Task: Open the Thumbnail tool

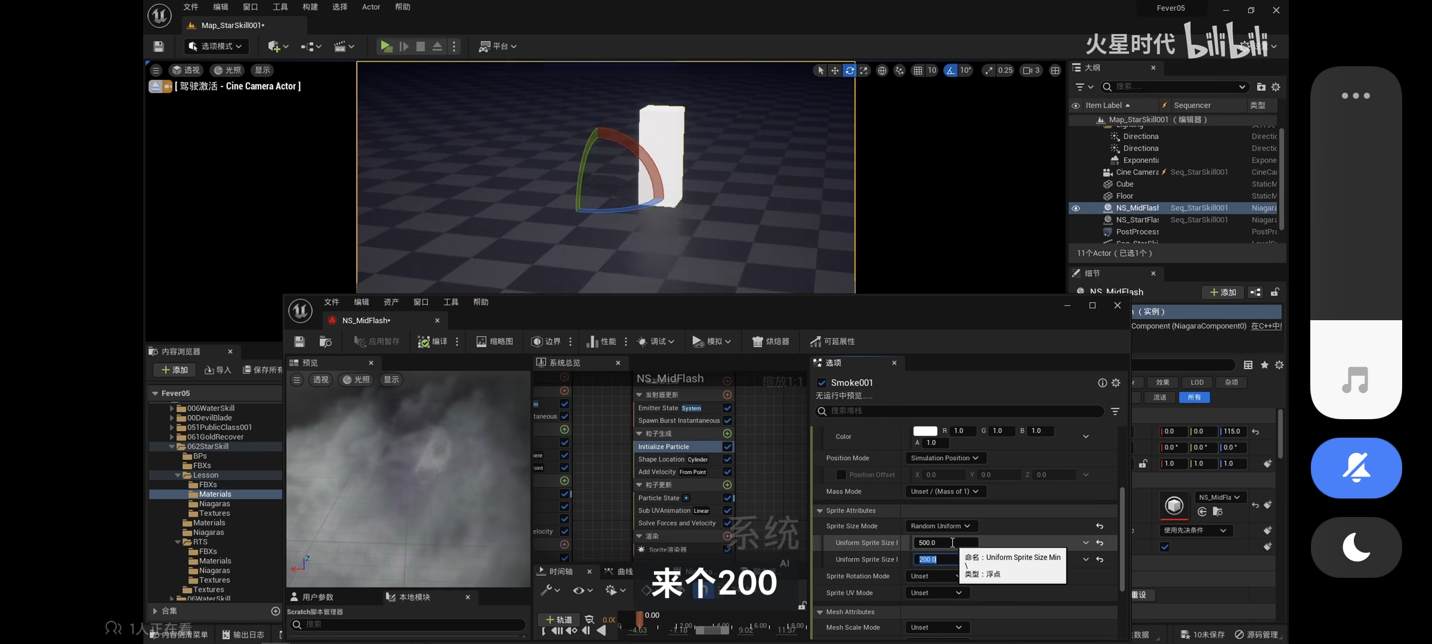Action: click(x=495, y=342)
